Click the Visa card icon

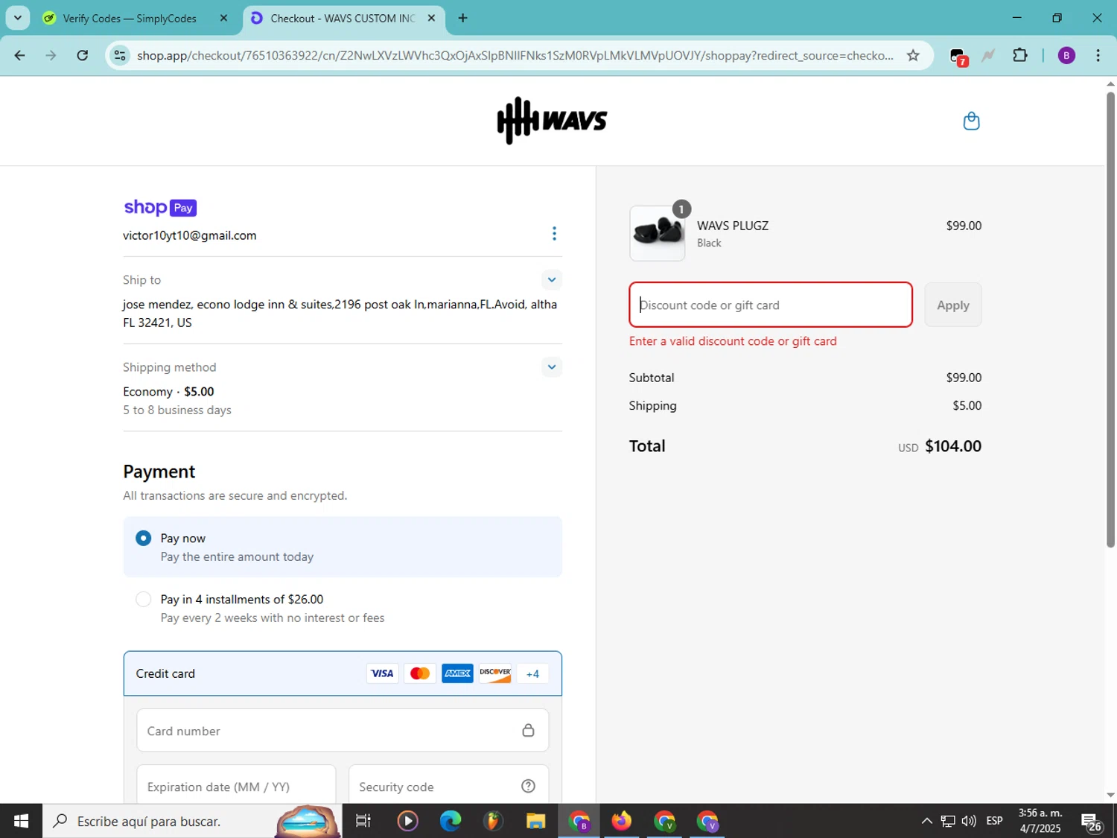[x=382, y=673]
